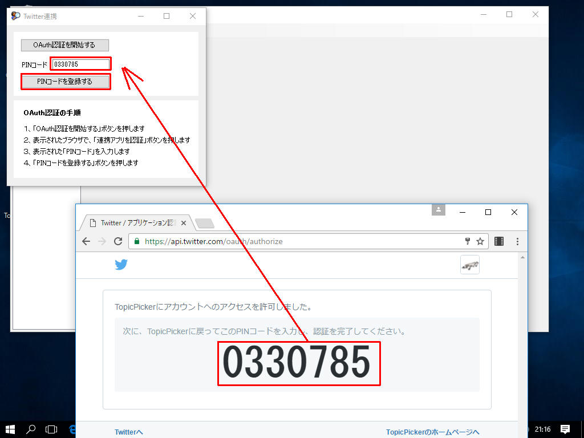Close the Chrome window
The height and width of the screenshot is (438, 584).
514,212
